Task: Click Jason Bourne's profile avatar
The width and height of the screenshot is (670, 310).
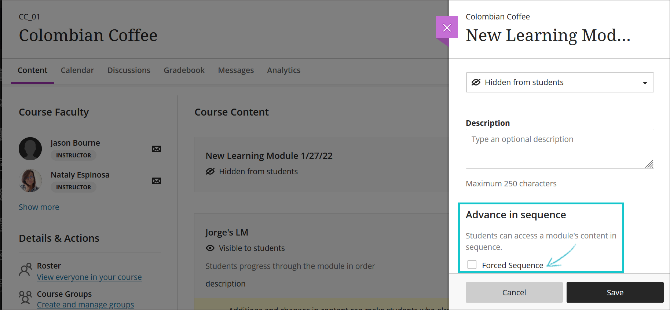Action: 30,149
